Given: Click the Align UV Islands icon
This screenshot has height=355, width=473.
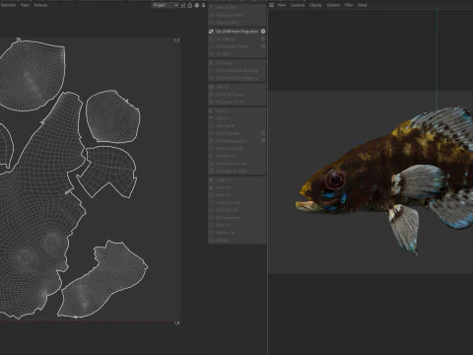Looking at the screenshot, I should [x=211, y=149].
